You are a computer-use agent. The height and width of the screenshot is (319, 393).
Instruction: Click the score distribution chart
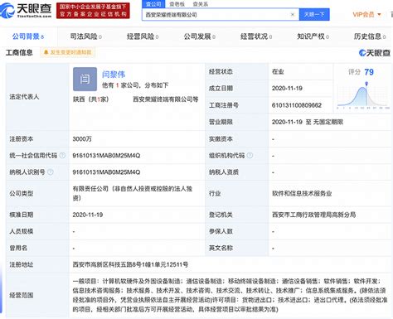tap(363, 95)
